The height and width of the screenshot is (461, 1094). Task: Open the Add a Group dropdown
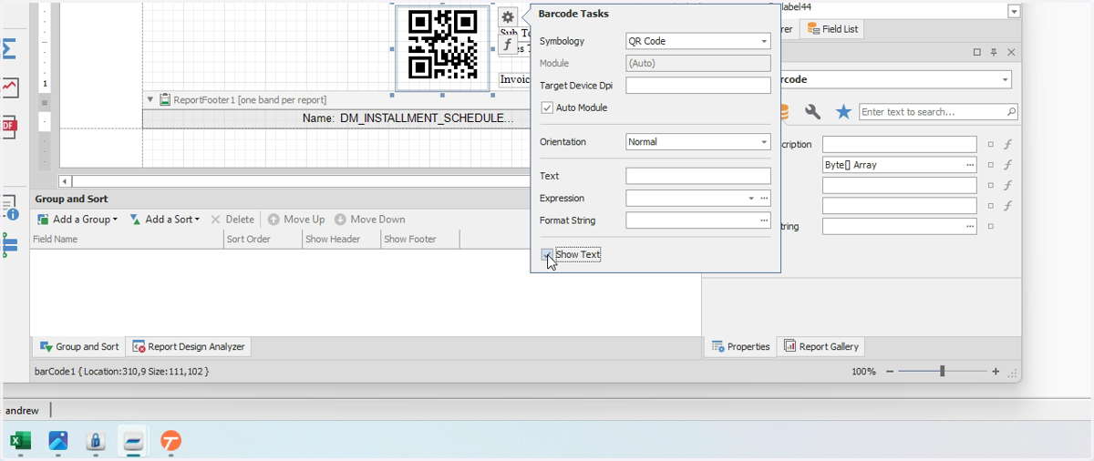77,220
